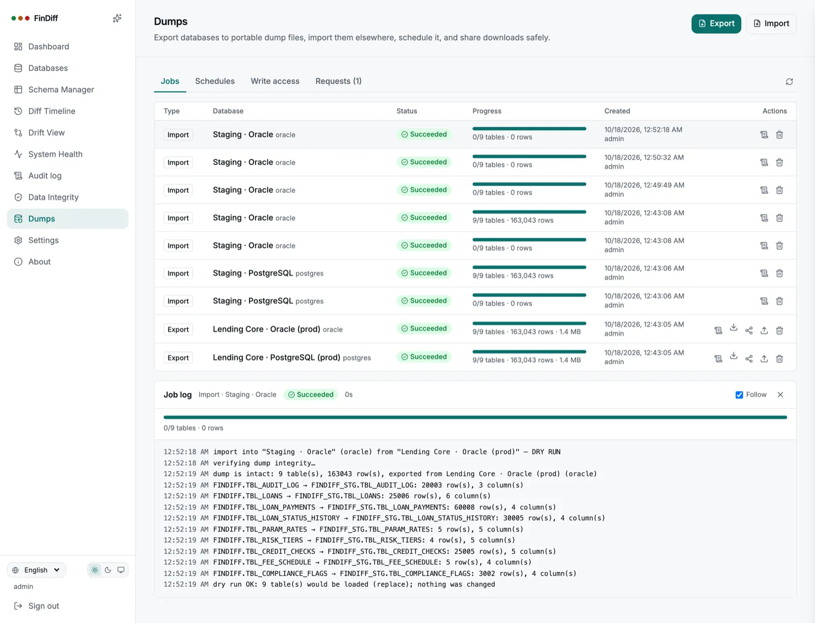Switch to light theme

pos(95,570)
